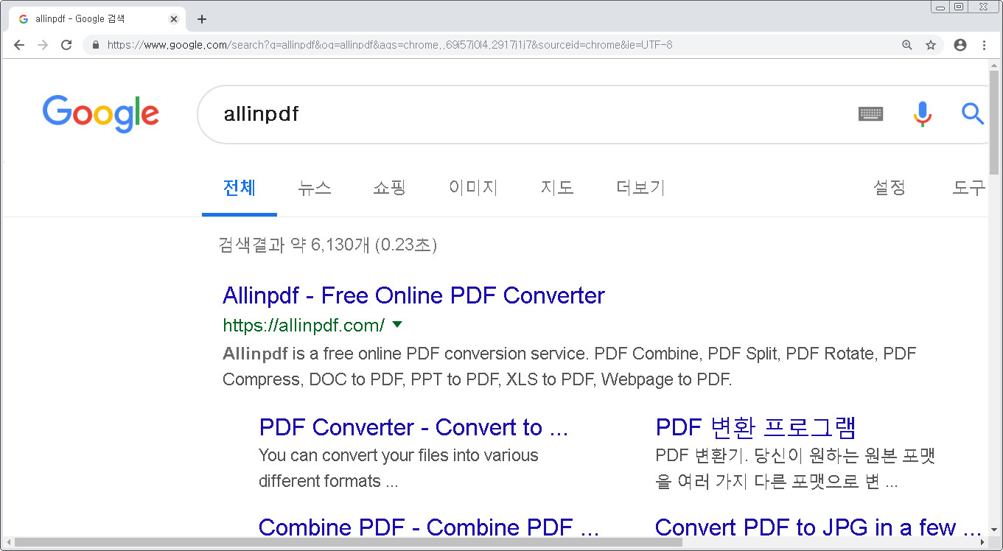The height and width of the screenshot is (551, 1003).
Task: Switch to the 뉴스 tab
Action: (x=315, y=188)
